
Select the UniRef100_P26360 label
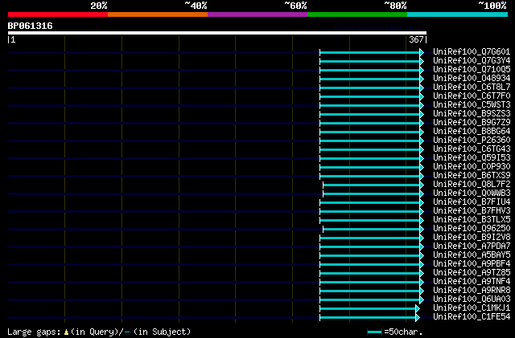[x=472, y=140]
